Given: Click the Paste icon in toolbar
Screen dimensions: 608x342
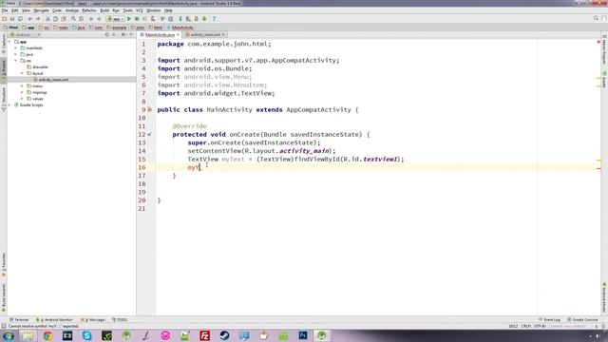Looking at the screenshot, I should pos(64,19).
